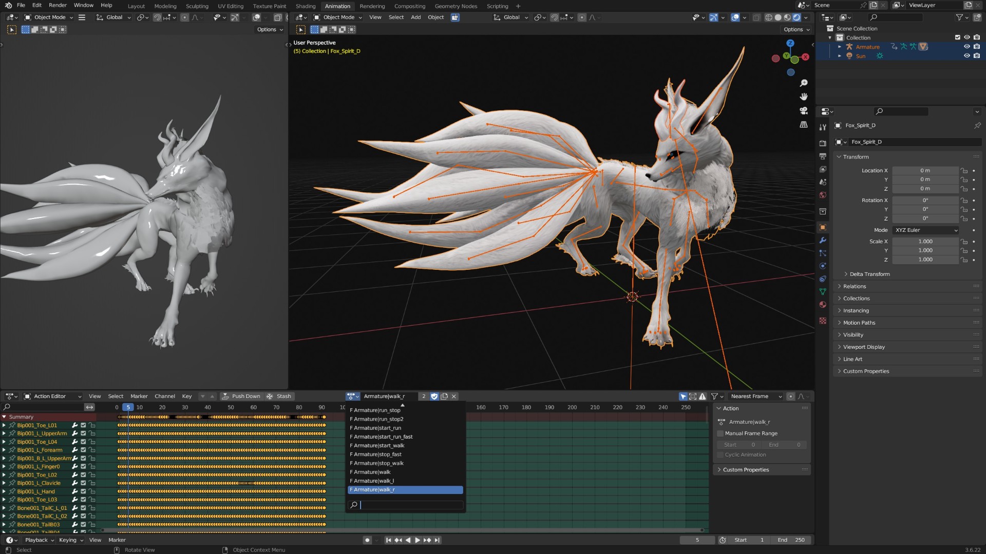Open the Output properties tab
Screen dimensions: 986x554
[x=823, y=156]
